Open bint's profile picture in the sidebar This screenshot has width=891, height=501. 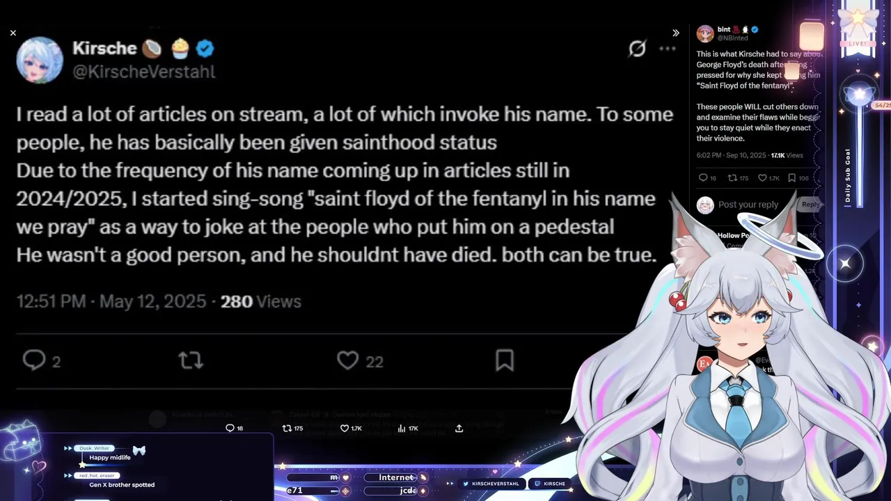click(x=705, y=33)
